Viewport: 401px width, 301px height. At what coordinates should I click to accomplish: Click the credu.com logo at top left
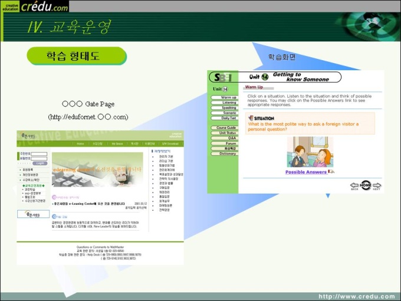pyautogui.click(x=44, y=6)
